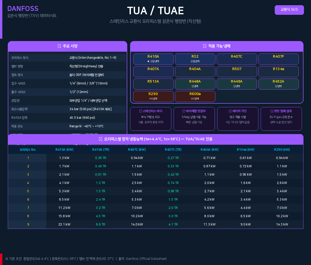Click orifice number 5 in the capacity table

[28, 191]
